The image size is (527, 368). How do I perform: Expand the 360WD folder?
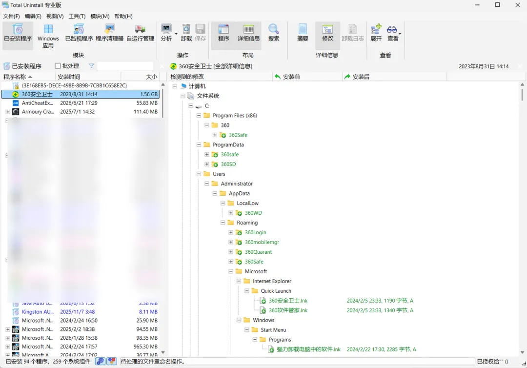pyautogui.click(x=231, y=213)
